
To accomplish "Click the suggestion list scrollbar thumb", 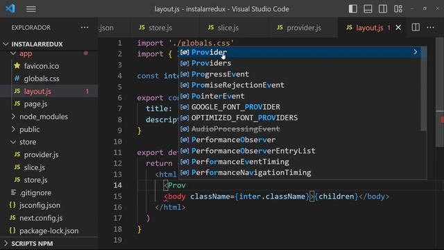I will tap(424, 89).
